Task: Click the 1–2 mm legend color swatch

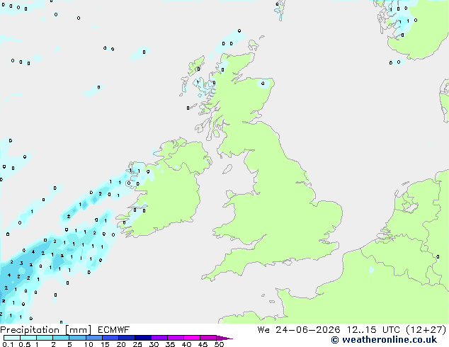Action: (x=45, y=338)
